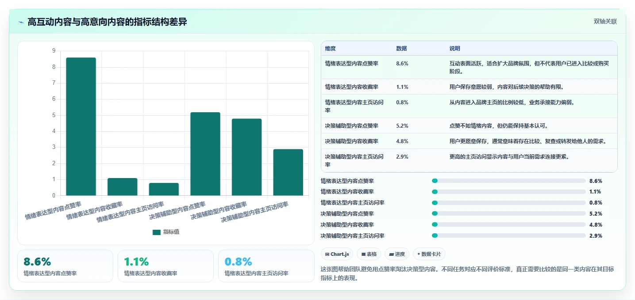Click table value 5.2%
635x300 pixels.
(402, 126)
